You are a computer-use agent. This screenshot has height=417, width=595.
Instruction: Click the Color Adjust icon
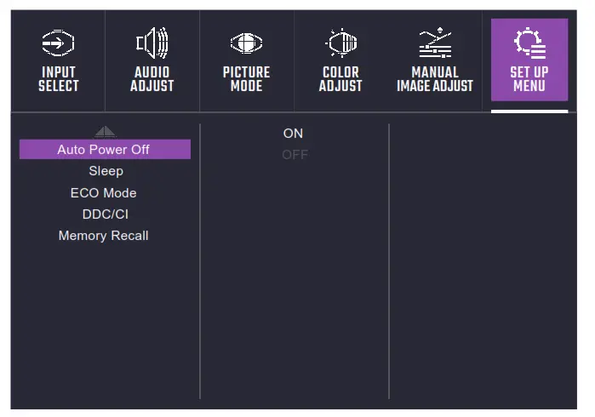click(340, 43)
